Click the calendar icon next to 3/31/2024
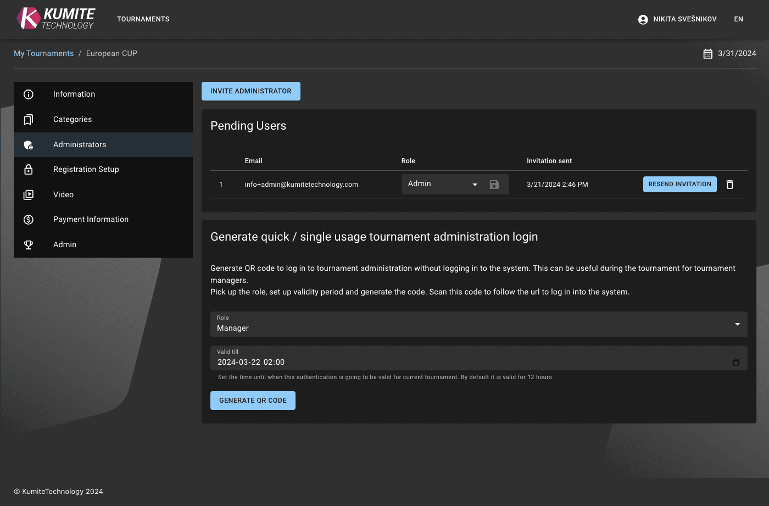The width and height of the screenshot is (769, 506). coord(707,54)
